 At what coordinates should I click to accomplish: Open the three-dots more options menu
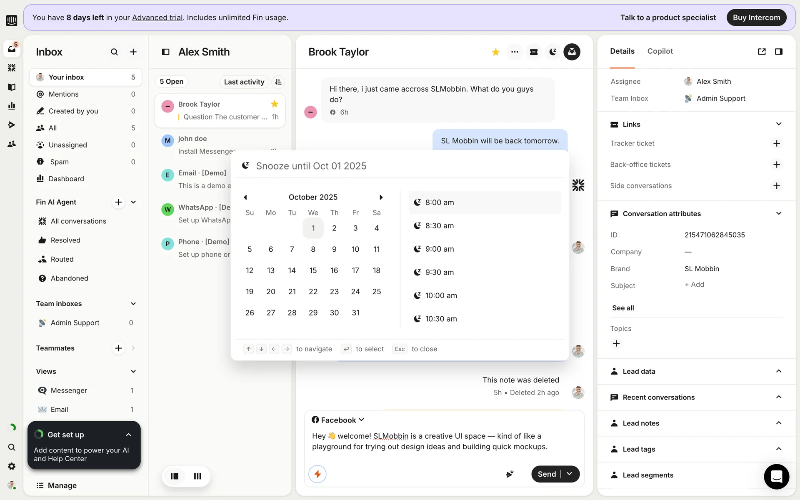tap(515, 52)
